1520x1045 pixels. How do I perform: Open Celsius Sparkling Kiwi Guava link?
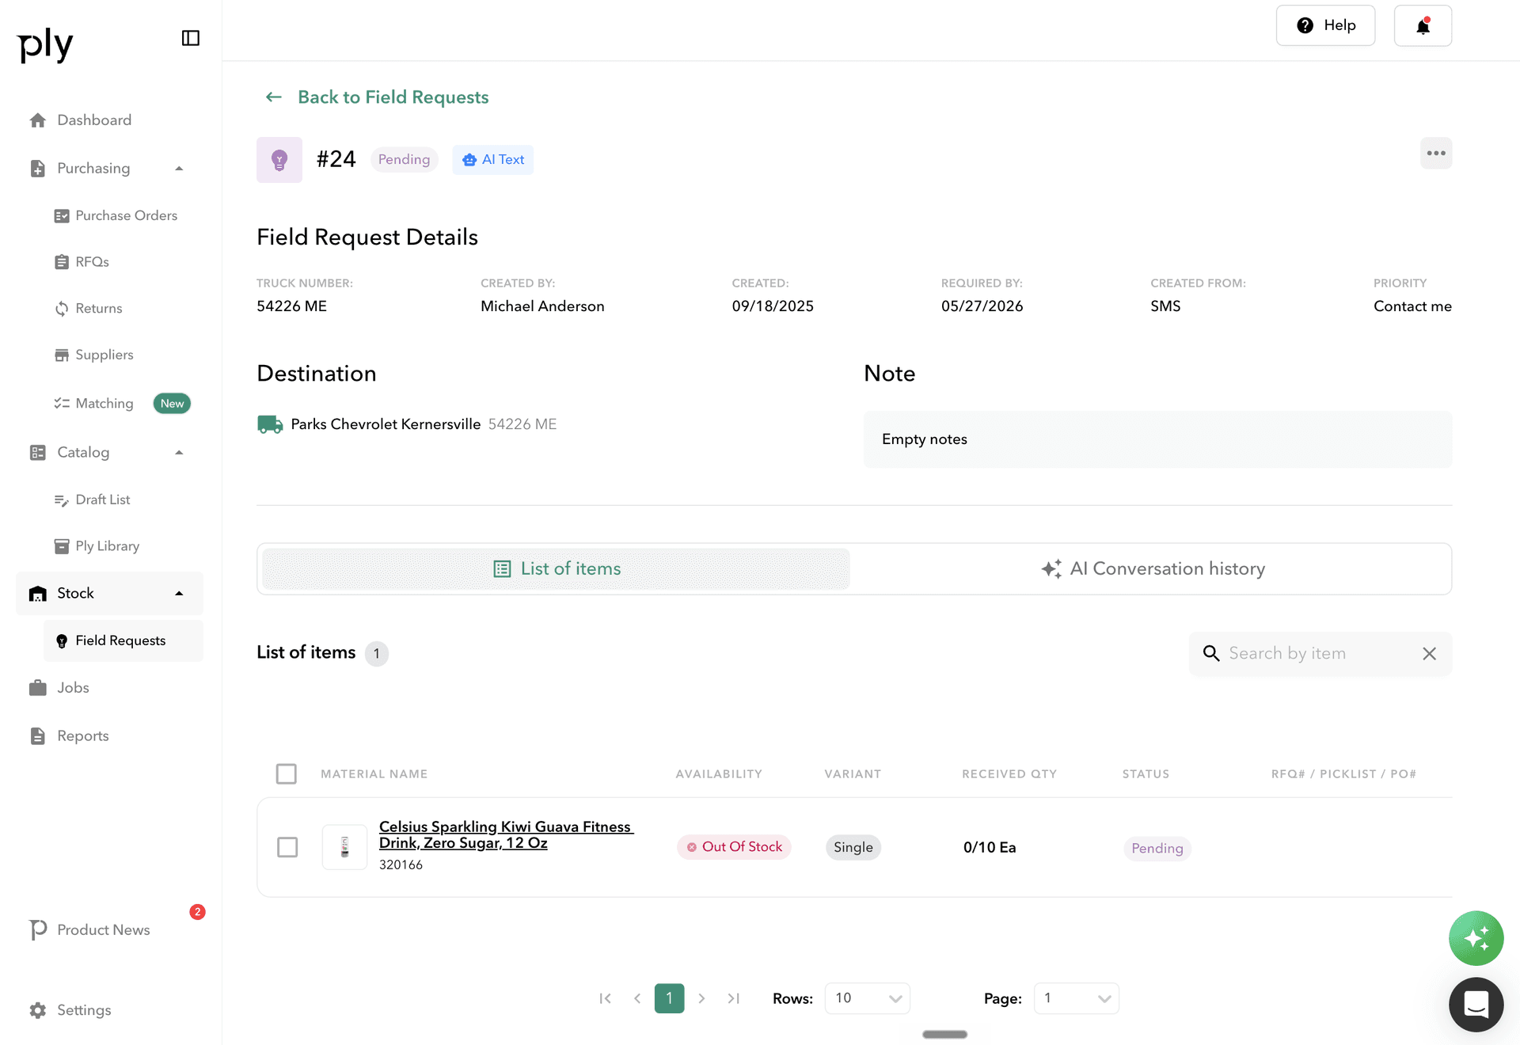506,835
